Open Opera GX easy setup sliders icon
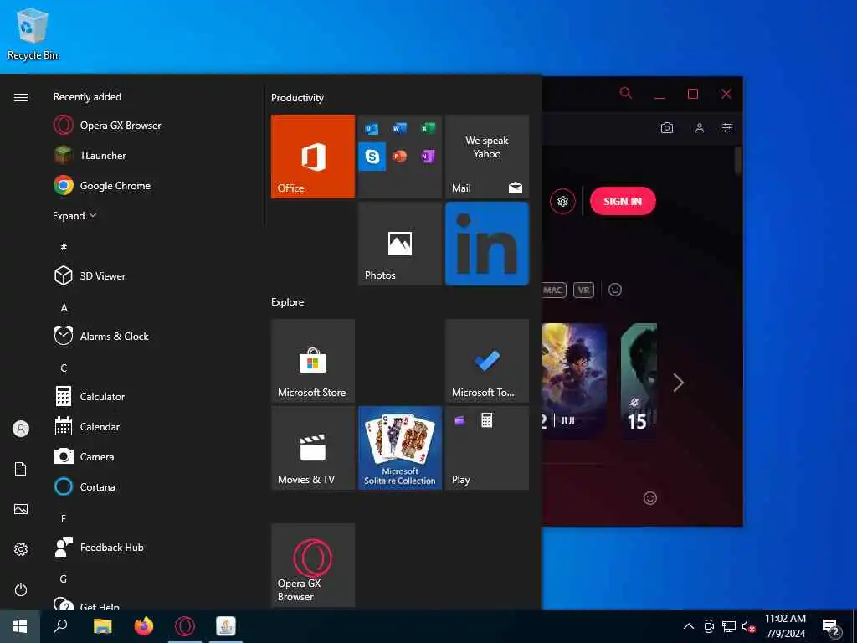The width and height of the screenshot is (857, 643). click(x=727, y=128)
